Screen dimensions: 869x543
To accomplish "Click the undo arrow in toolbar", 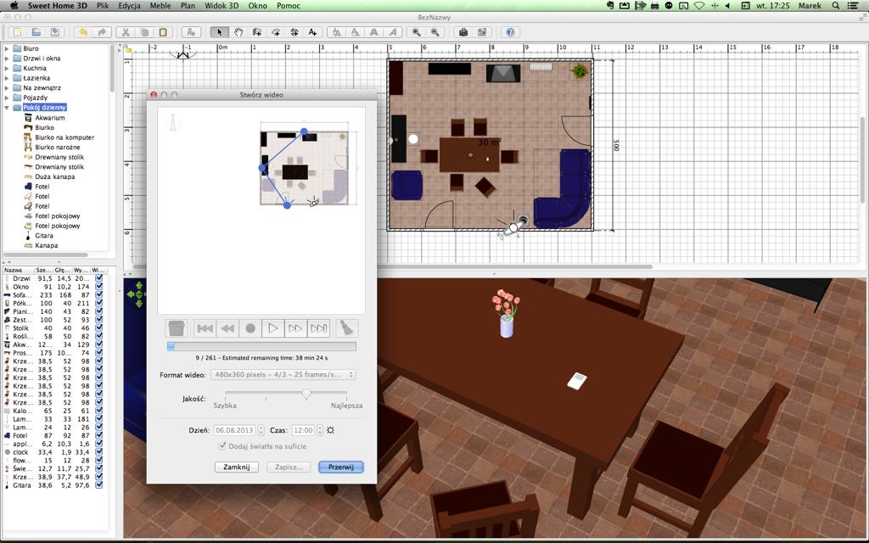I will 82,32.
